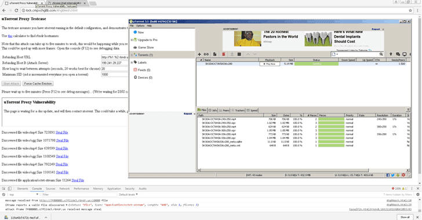Click the Play Now button for the torrent

[270, 64]
